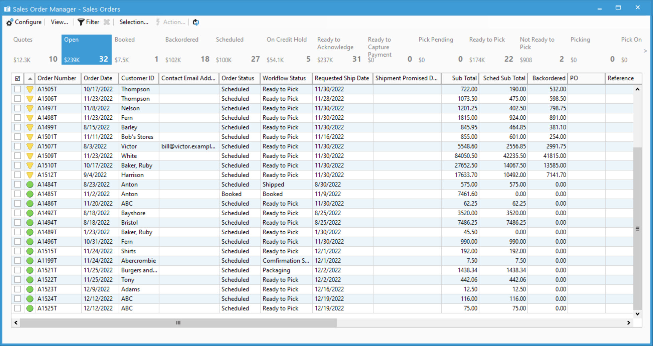Screen dimensions: 653x346
Task: Expand more status categories with the right chevron
Action: click(x=645, y=51)
